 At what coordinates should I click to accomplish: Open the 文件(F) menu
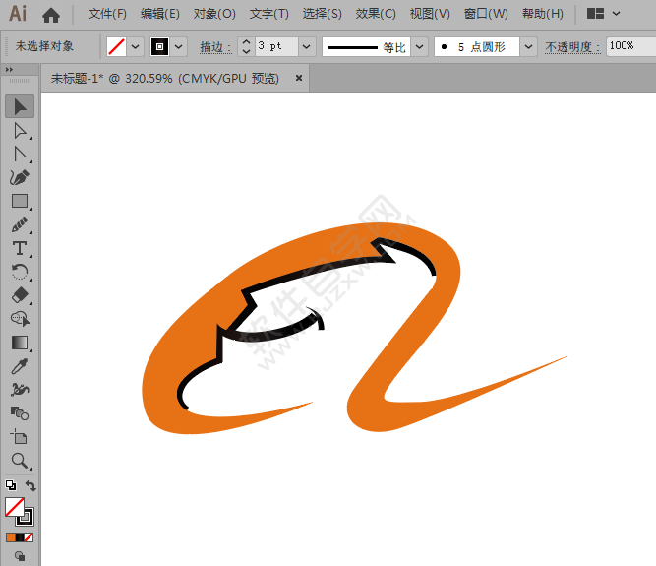pos(107,14)
